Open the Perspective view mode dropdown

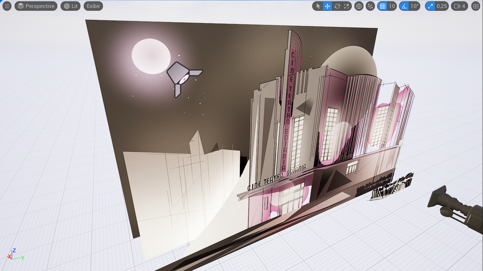pyautogui.click(x=36, y=6)
